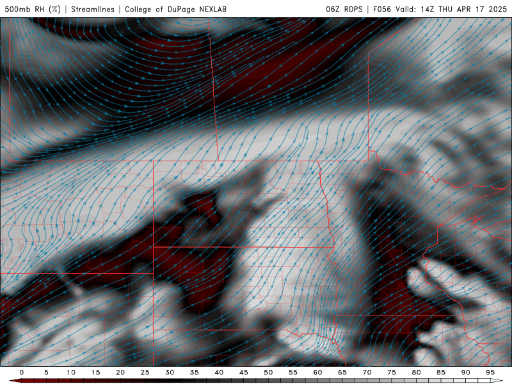512x384 pixels.
Task: Click the "35" label on color scale
Action: 195,372
